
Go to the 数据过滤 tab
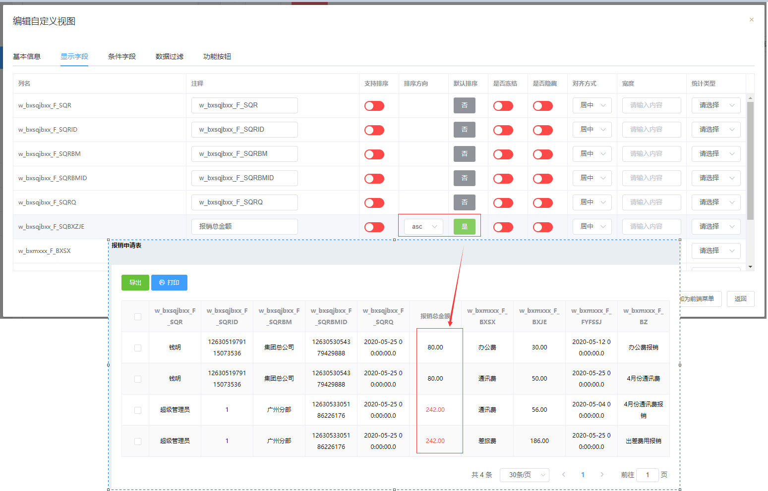point(170,56)
